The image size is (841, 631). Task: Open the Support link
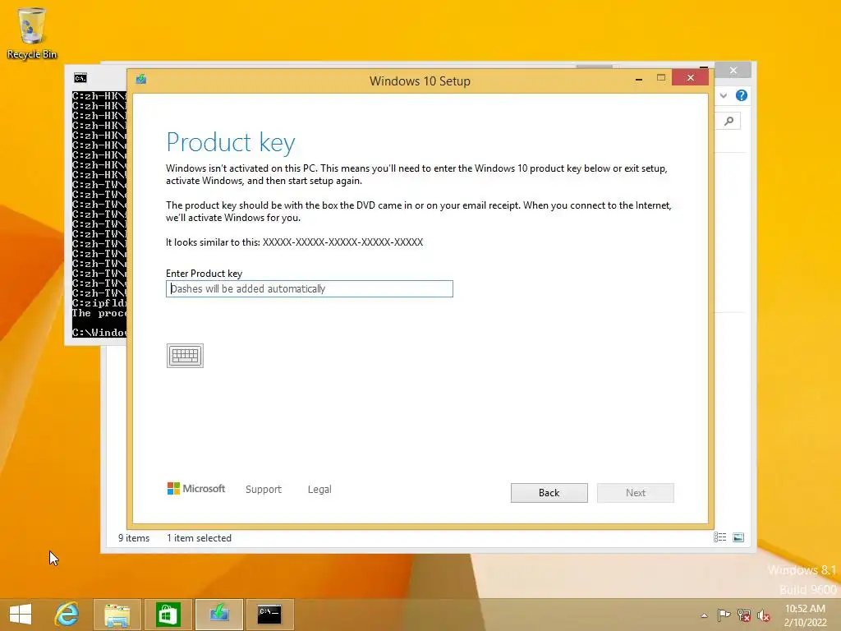(x=264, y=490)
